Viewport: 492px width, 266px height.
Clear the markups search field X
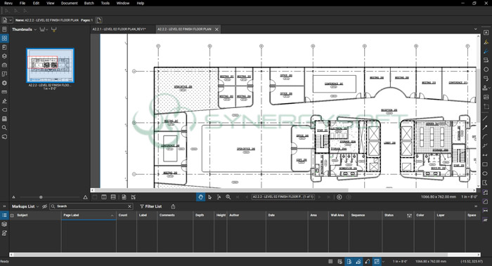click(x=129, y=206)
